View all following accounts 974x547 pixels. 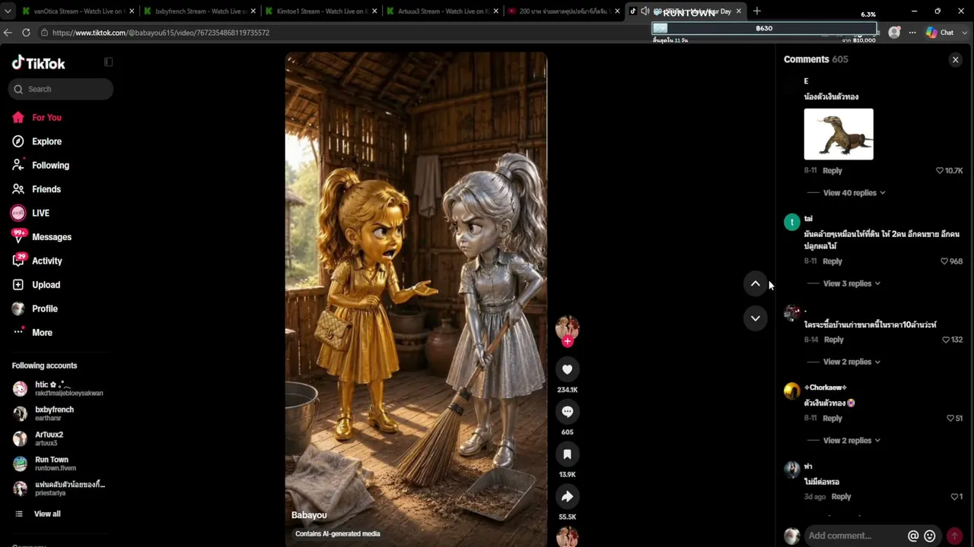[x=46, y=514]
